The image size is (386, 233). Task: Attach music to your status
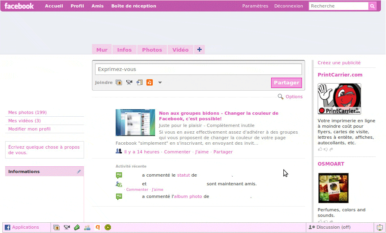149,82
